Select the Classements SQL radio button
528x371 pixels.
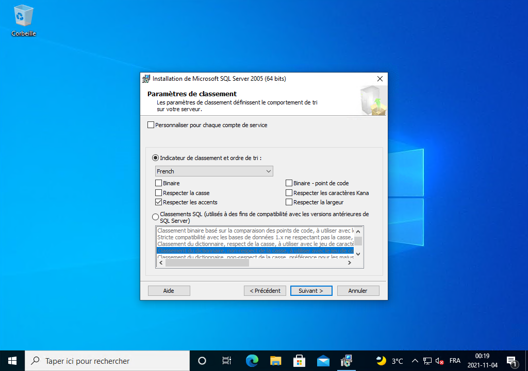(x=156, y=217)
